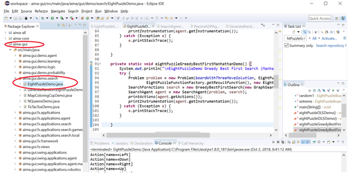The height and width of the screenshot is (177, 358).
Task: Click the All working set link
Action: pos(314,38)
